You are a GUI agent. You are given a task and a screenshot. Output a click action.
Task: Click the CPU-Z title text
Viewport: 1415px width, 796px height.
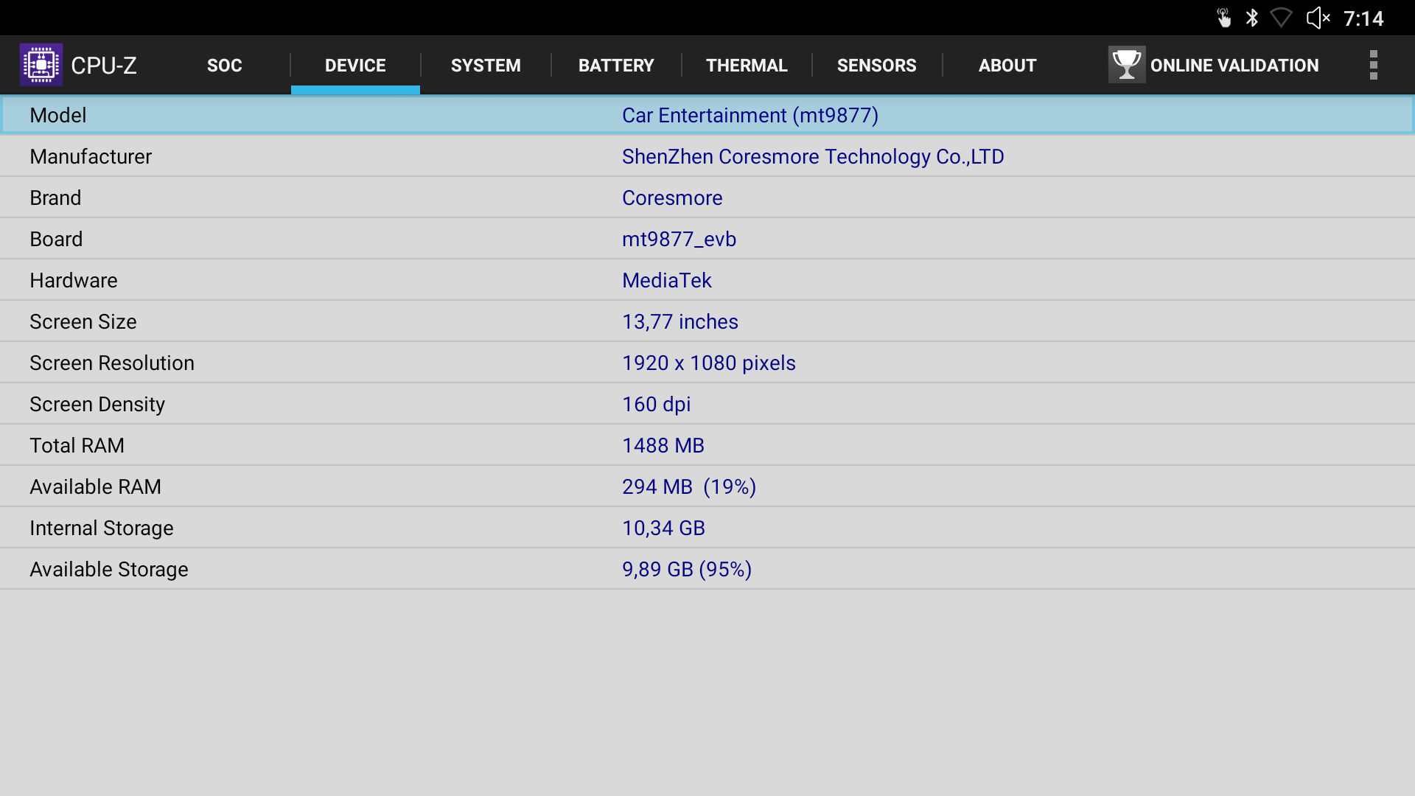104,66
